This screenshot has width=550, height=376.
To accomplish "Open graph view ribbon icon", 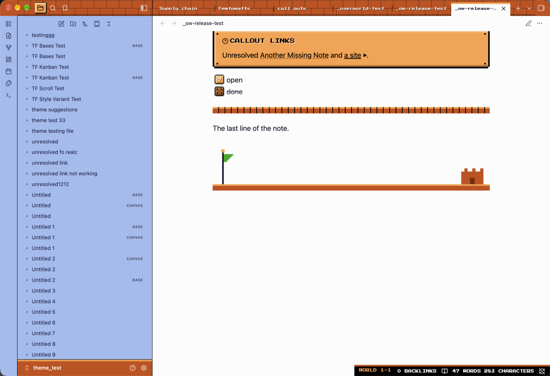I will [9, 48].
